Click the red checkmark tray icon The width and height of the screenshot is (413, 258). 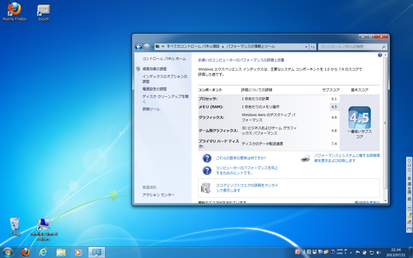(297, 252)
